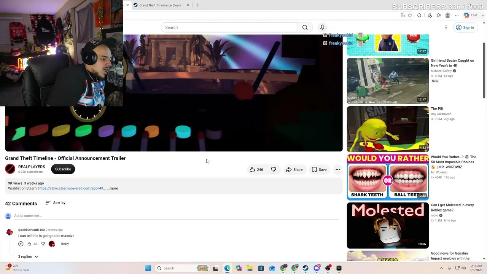The height and width of the screenshot is (274, 487).
Task: Dislike the Grand Theft Timeline video
Action: (274, 170)
